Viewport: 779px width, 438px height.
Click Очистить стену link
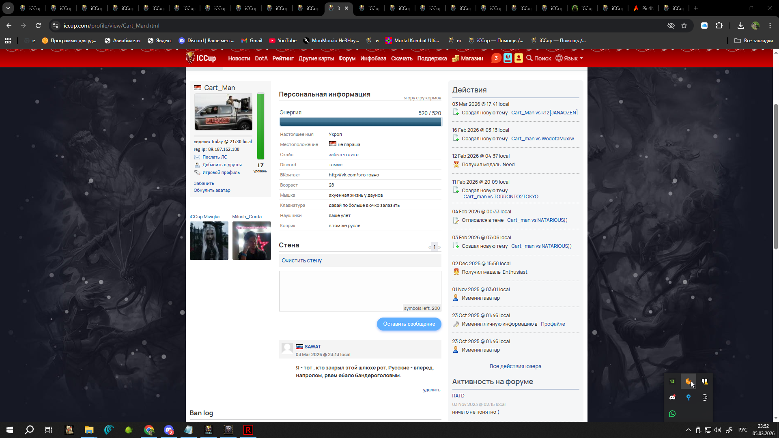tap(301, 260)
